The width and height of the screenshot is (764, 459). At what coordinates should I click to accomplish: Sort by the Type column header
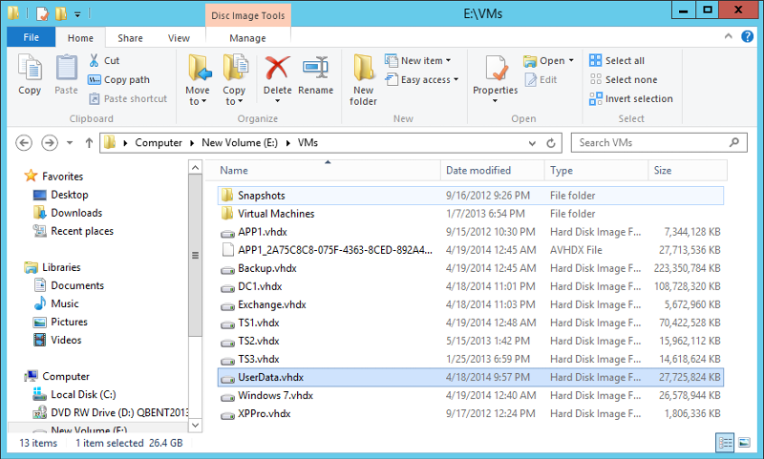(596, 171)
